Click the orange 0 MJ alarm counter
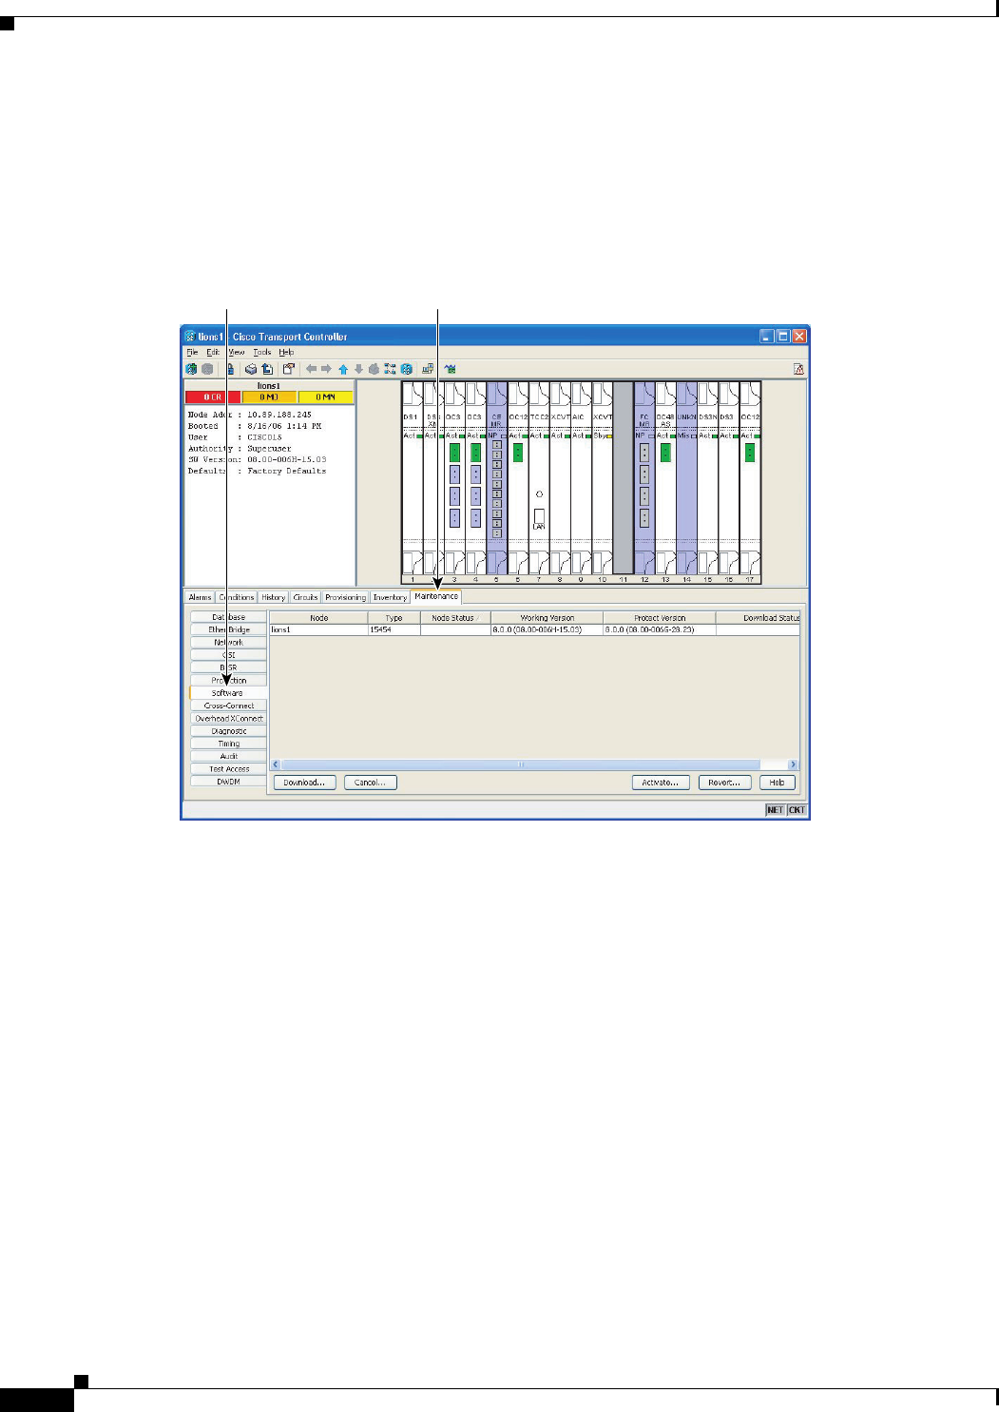This screenshot has height=1412, width=999. pos(269,397)
